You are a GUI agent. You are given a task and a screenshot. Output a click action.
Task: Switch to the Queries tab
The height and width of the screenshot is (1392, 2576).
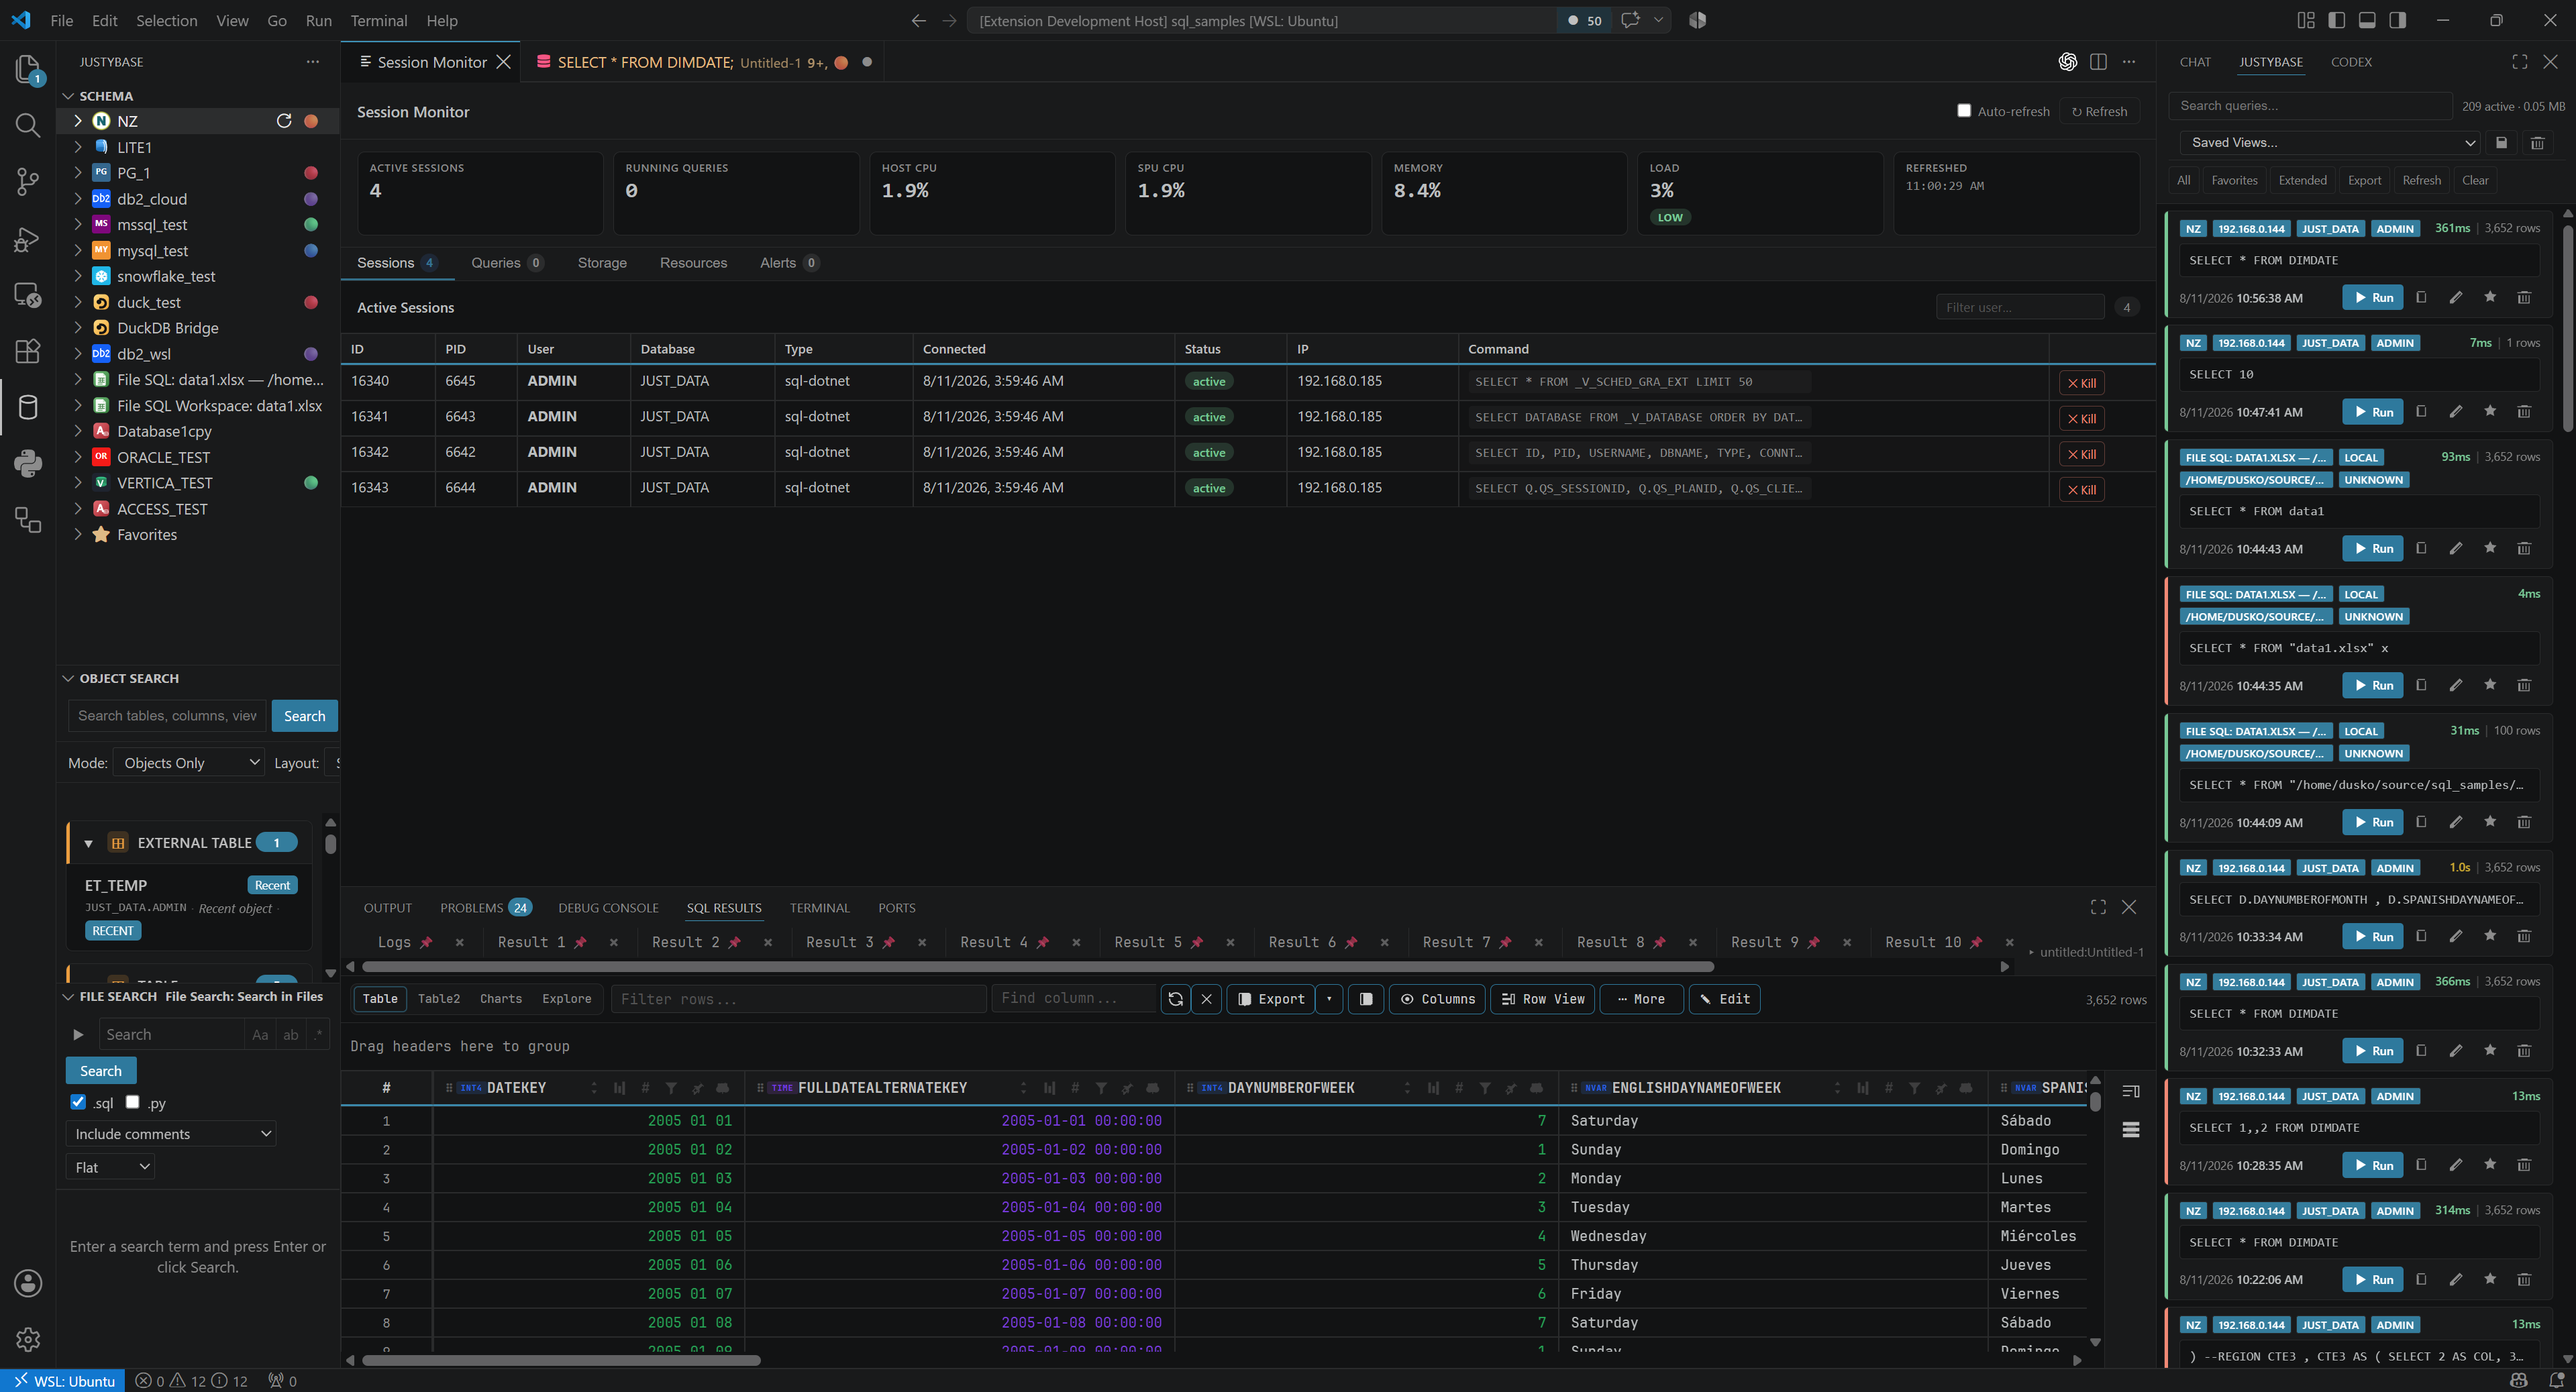pyautogui.click(x=506, y=262)
